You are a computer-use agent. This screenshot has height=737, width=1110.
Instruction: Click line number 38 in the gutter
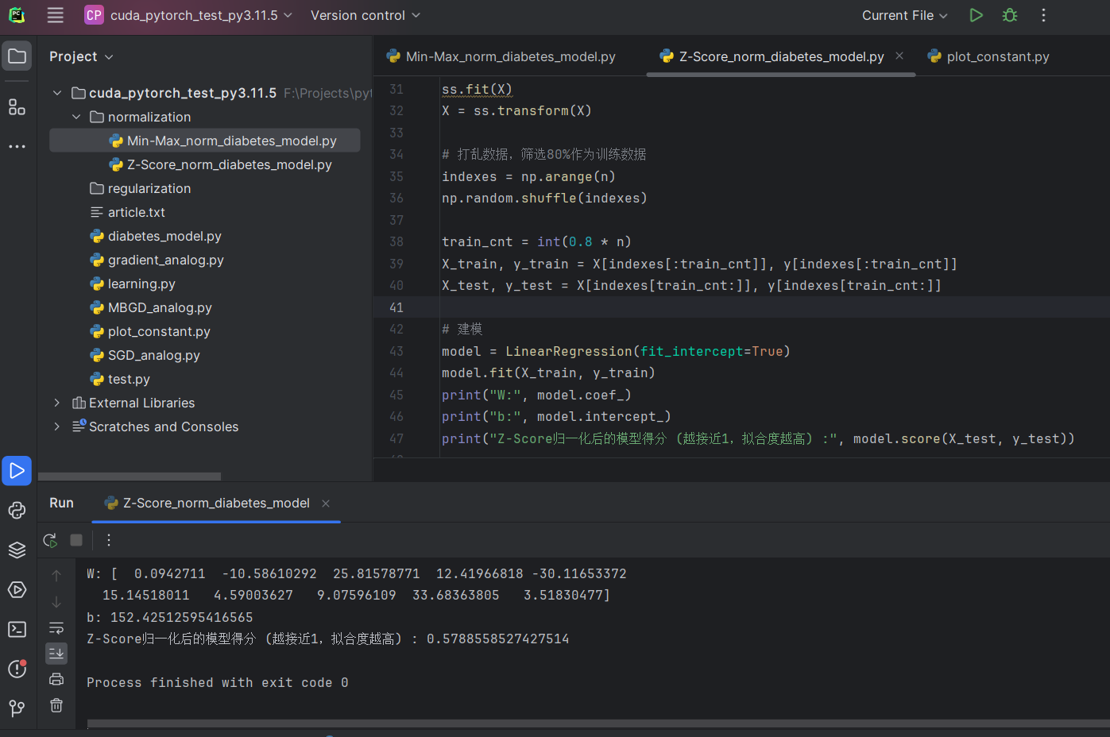(396, 241)
